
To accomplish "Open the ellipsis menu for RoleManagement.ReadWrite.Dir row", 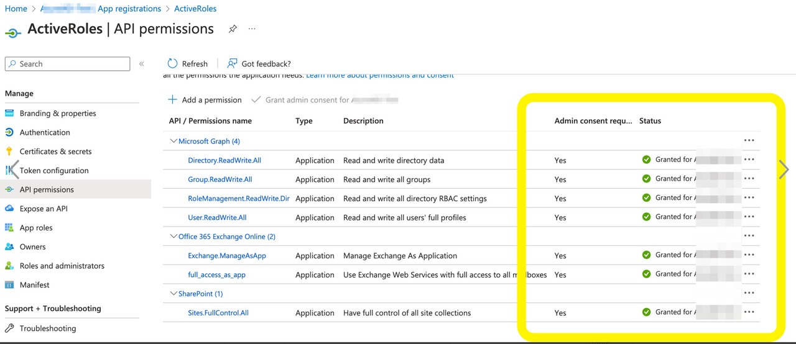I will click(749, 197).
